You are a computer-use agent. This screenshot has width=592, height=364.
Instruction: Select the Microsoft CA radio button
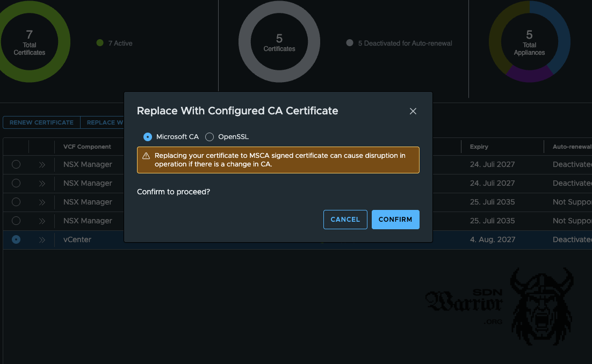[x=147, y=137]
